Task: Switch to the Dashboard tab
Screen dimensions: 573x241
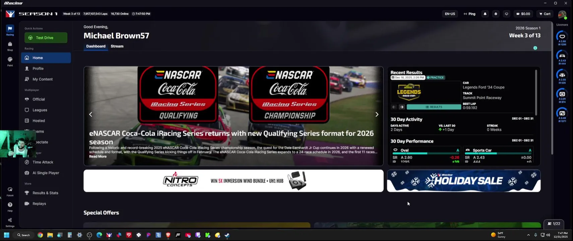Action: (96, 46)
